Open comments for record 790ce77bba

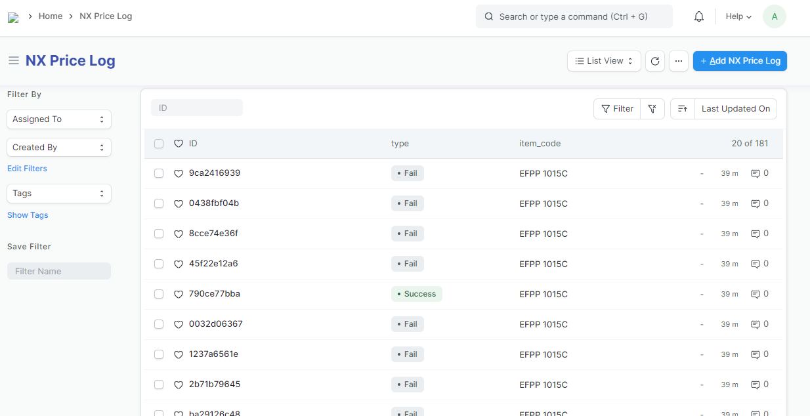(759, 294)
